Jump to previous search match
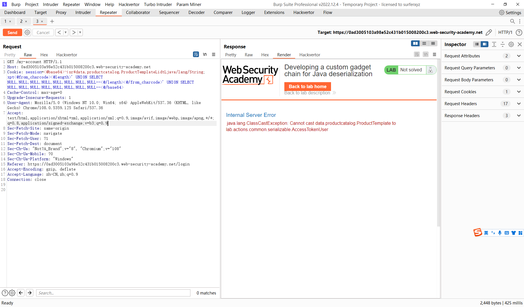The width and height of the screenshot is (524, 307). pos(21,293)
